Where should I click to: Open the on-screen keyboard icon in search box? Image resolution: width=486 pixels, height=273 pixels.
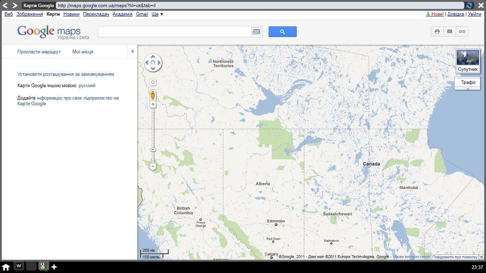click(x=256, y=32)
